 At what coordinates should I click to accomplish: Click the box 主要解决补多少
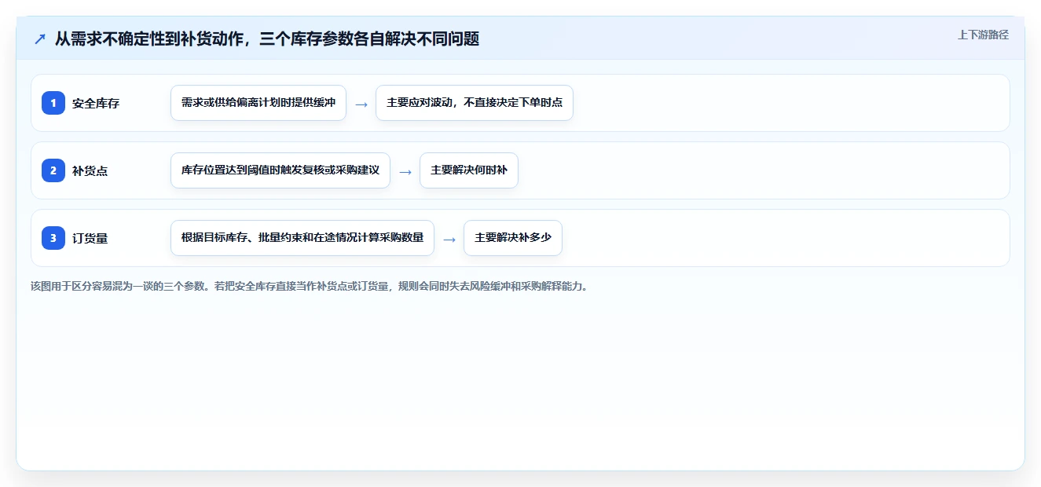click(513, 238)
